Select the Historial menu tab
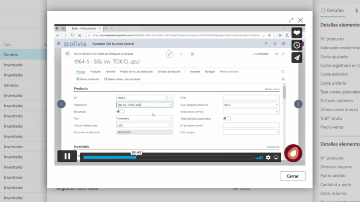This screenshot has height=202, width=360. (111, 72)
